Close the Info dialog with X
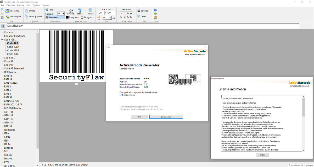Screen dimensions: 314x167 [x=205, y=47]
